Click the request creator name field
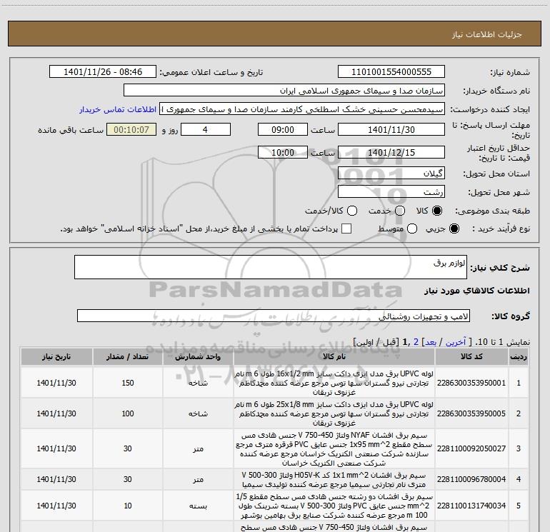The height and width of the screenshot is (532, 550). [302, 109]
